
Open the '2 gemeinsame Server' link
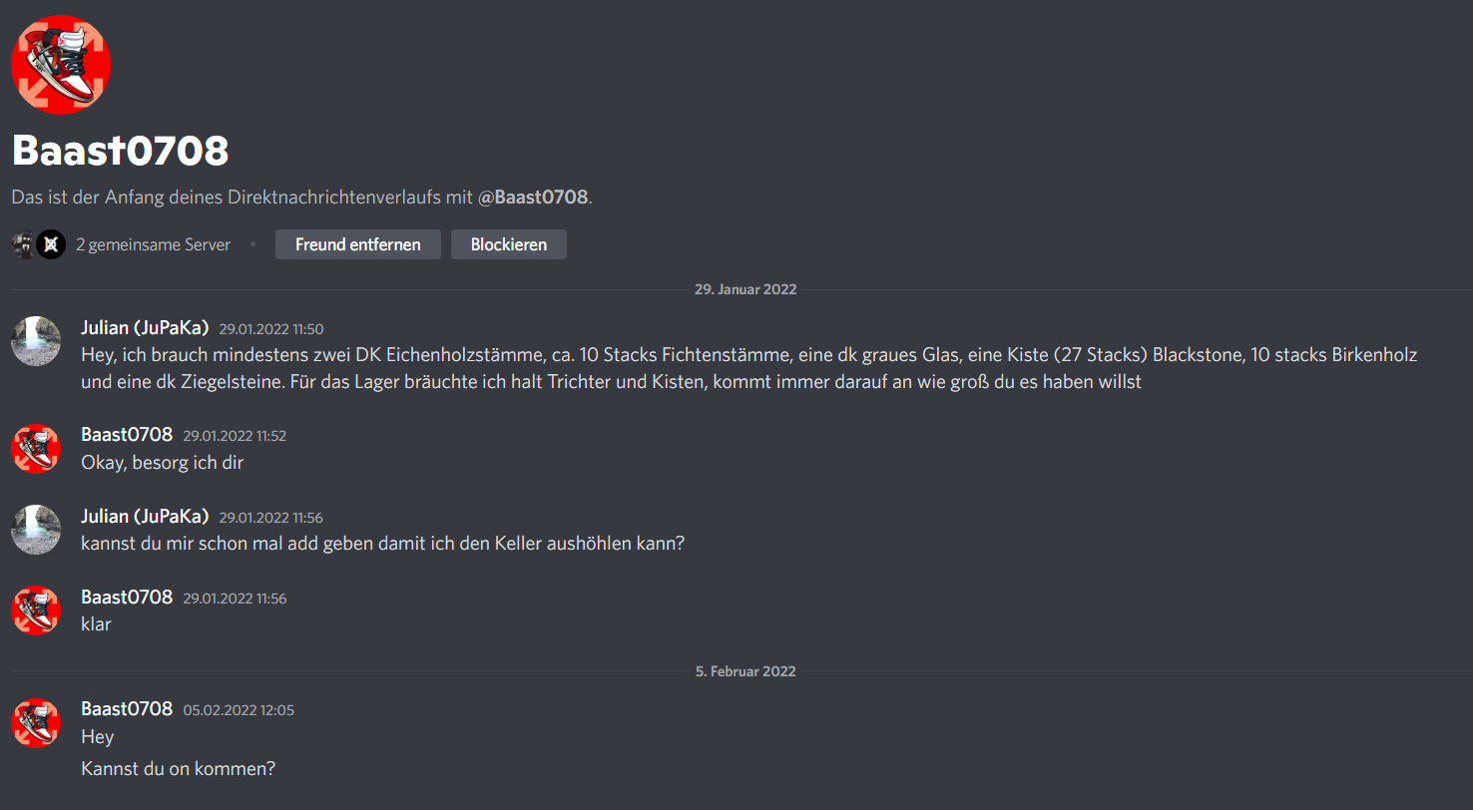(153, 244)
